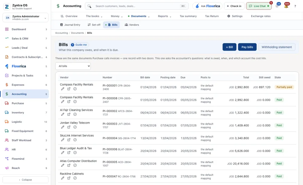Open the Inventory icon

7,112
